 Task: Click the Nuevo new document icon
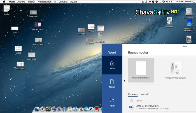(x=112, y=83)
